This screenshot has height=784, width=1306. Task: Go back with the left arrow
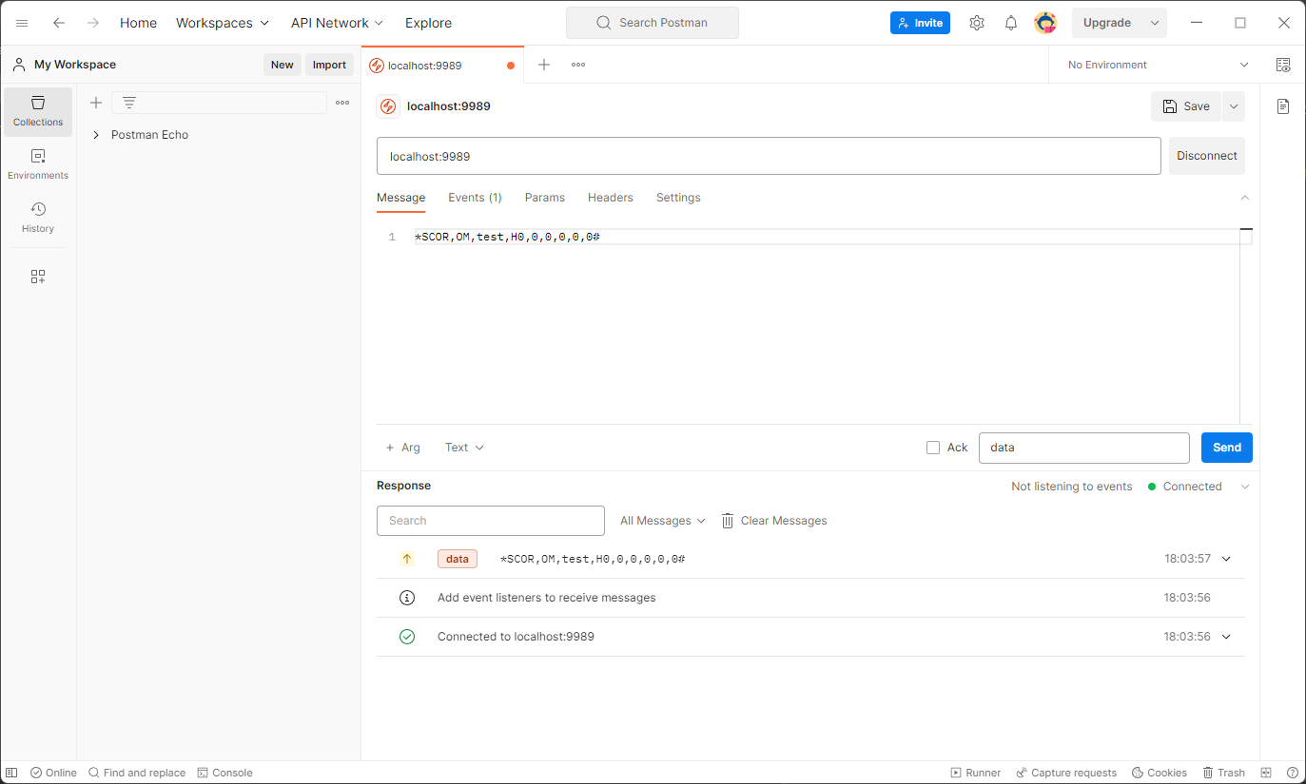pyautogui.click(x=59, y=23)
